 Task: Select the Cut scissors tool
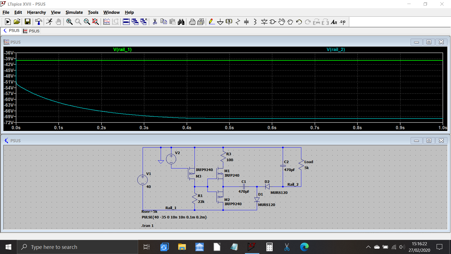pyautogui.click(x=155, y=22)
